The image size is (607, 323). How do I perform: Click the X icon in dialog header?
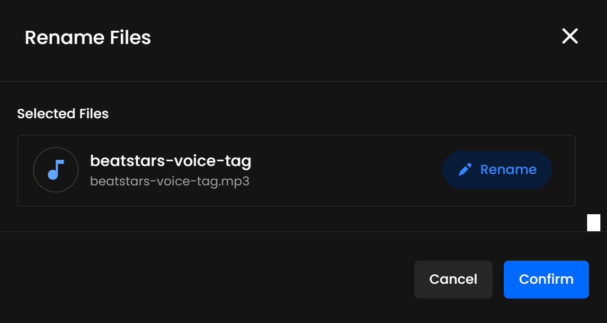[570, 36]
